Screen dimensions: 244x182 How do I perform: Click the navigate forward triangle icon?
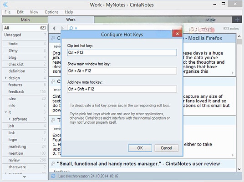(62, 28)
